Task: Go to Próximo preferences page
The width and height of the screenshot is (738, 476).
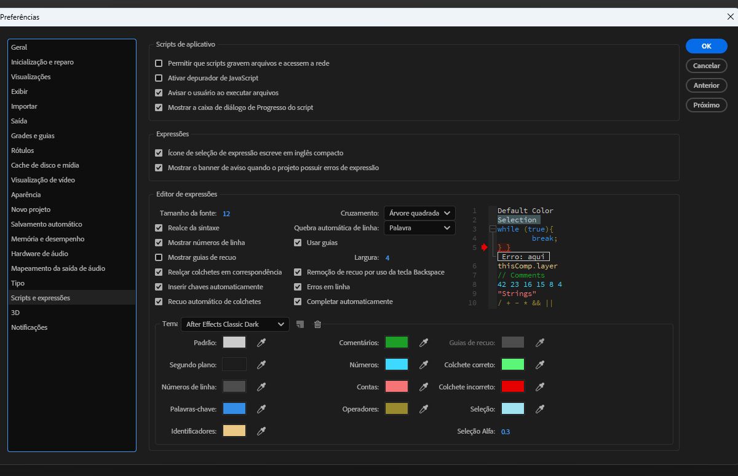Action: pyautogui.click(x=707, y=105)
